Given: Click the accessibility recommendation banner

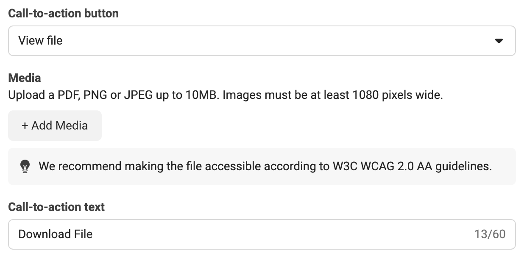Looking at the screenshot, I should (x=262, y=166).
